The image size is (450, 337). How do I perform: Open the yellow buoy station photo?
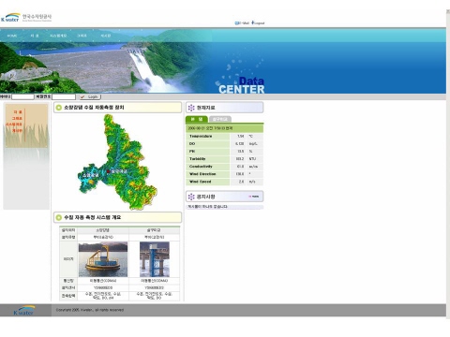click(103, 259)
